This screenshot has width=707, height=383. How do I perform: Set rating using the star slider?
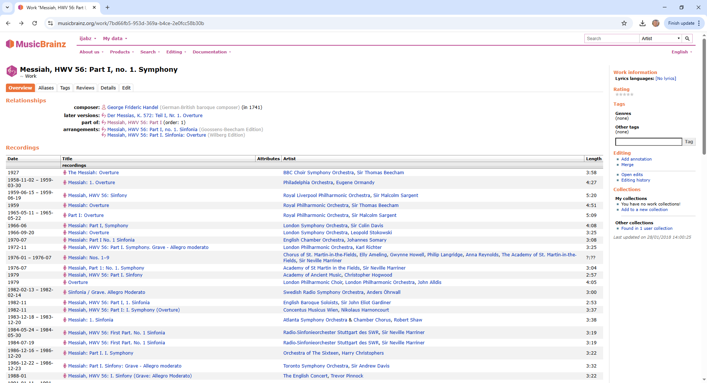pyautogui.click(x=625, y=95)
